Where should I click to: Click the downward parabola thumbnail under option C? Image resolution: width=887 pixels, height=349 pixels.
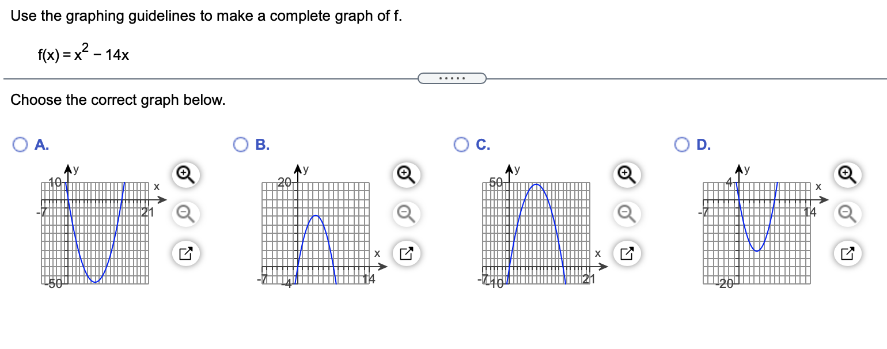536,230
